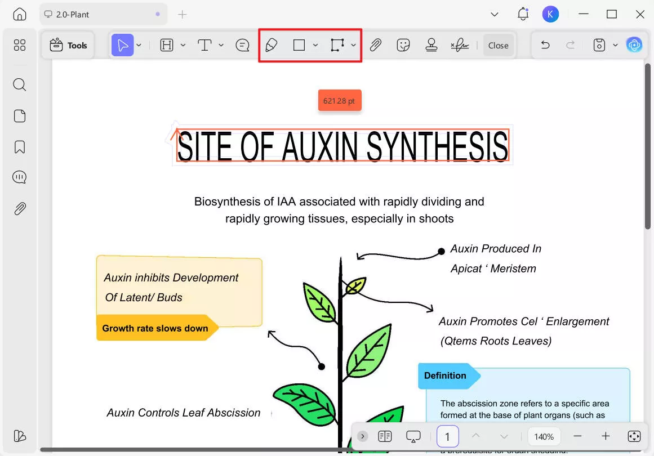This screenshot has width=654, height=456.
Task: Adjust zoom by clicking the 140% control
Action: (x=544, y=436)
